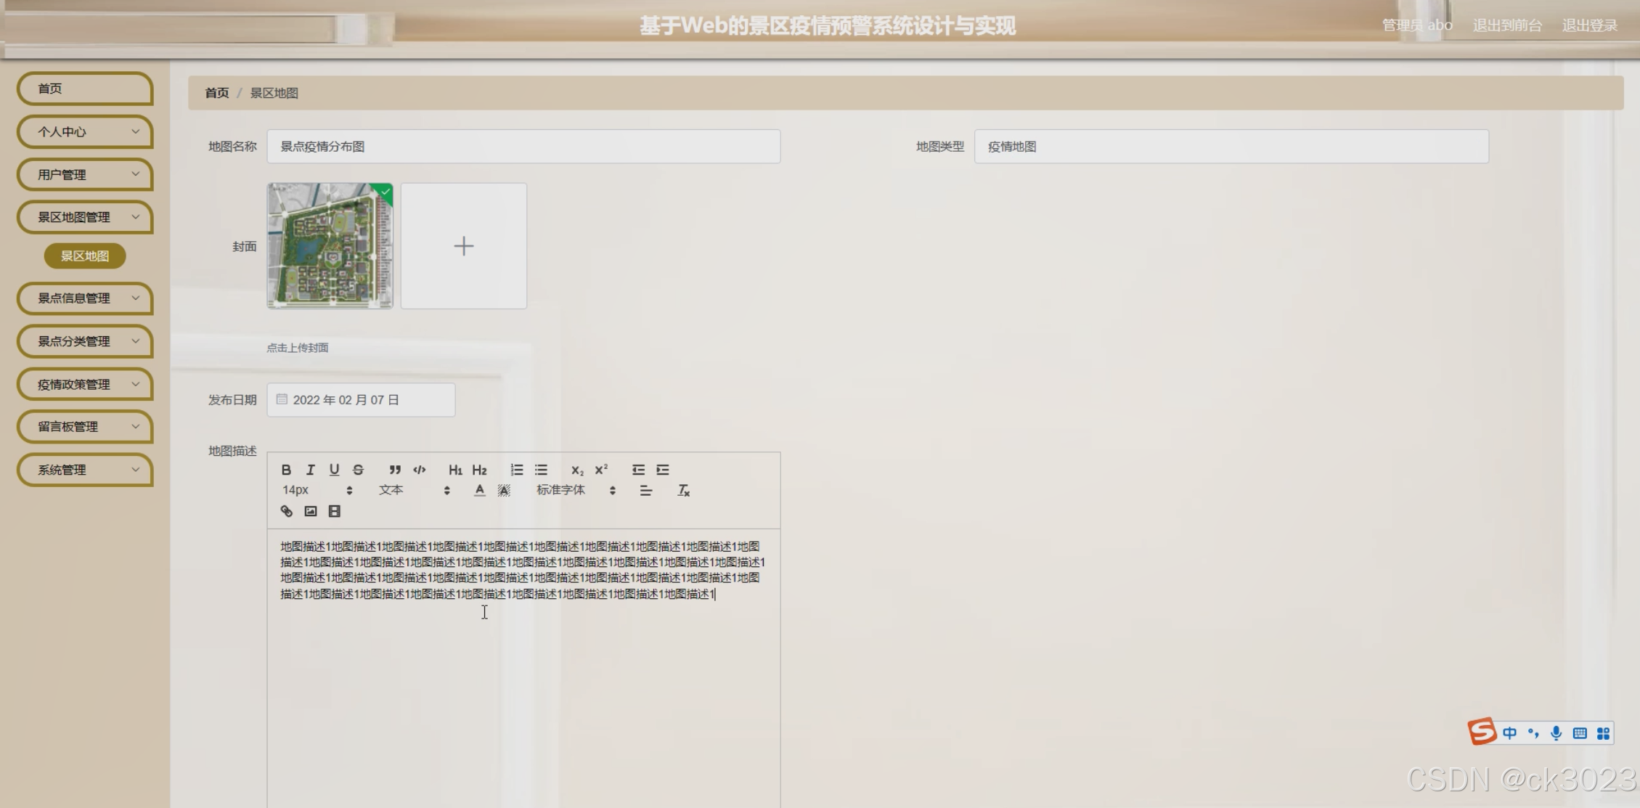Open the 首页 sidebar menu item

(85, 89)
